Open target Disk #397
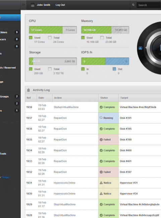The image size is (161, 218). (x=125, y=172)
